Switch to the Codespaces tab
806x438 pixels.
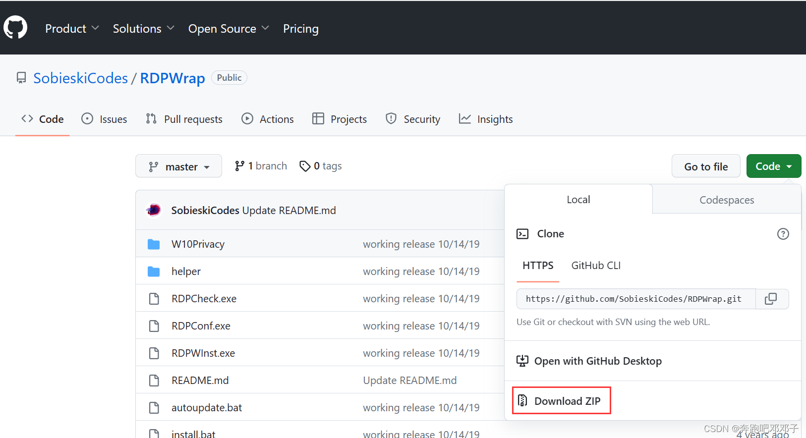tap(727, 200)
